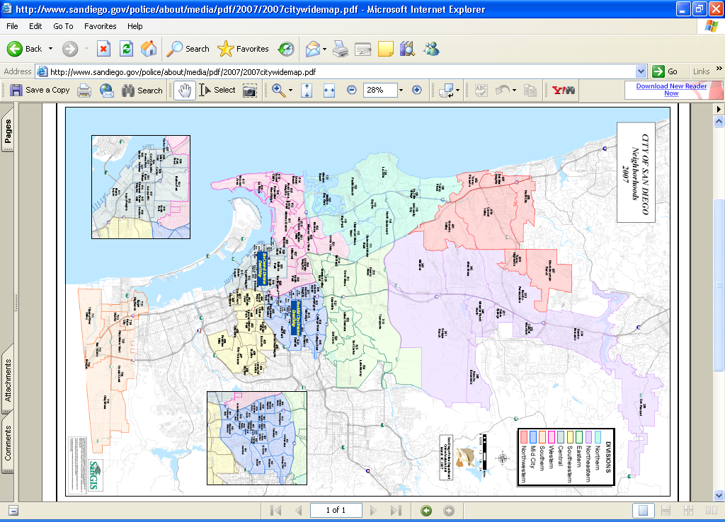Print the PDF using the Adobe printer icon
725x522 pixels.
tap(84, 91)
